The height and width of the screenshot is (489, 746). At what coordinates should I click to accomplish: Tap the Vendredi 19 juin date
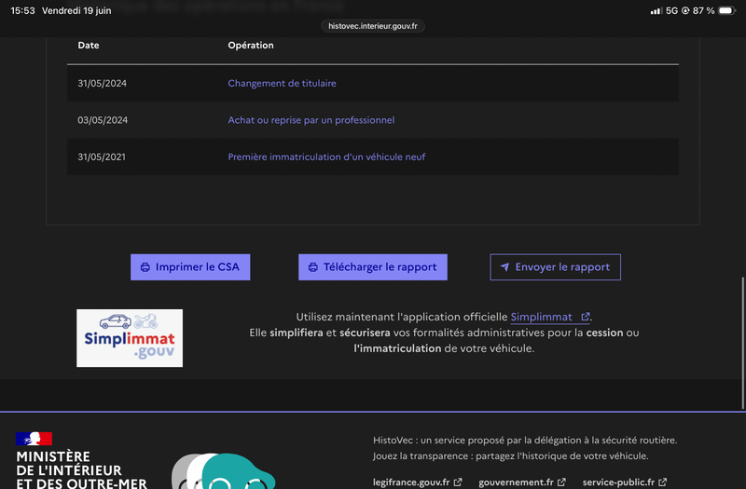(76, 10)
